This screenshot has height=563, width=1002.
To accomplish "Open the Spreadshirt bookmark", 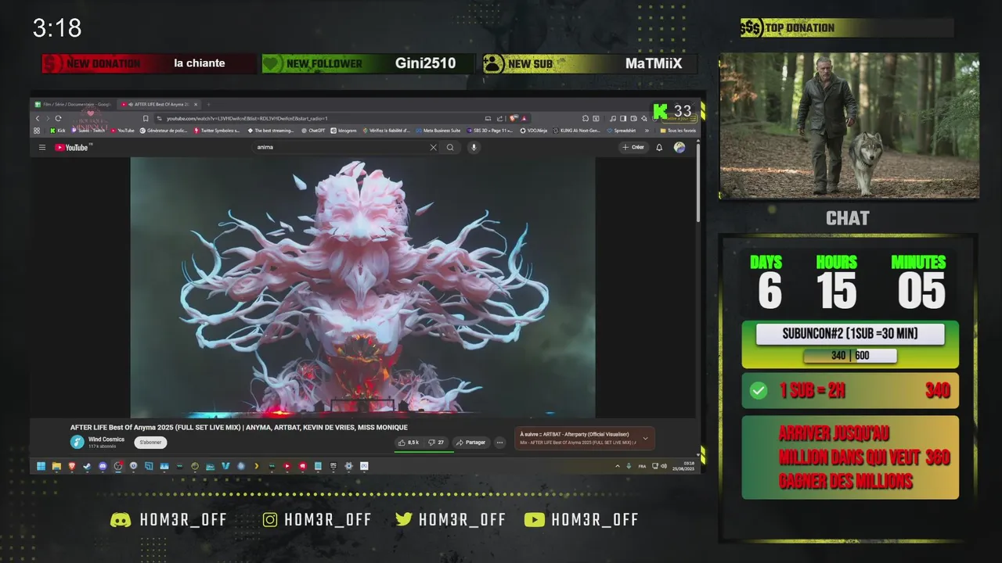I will (x=622, y=131).
